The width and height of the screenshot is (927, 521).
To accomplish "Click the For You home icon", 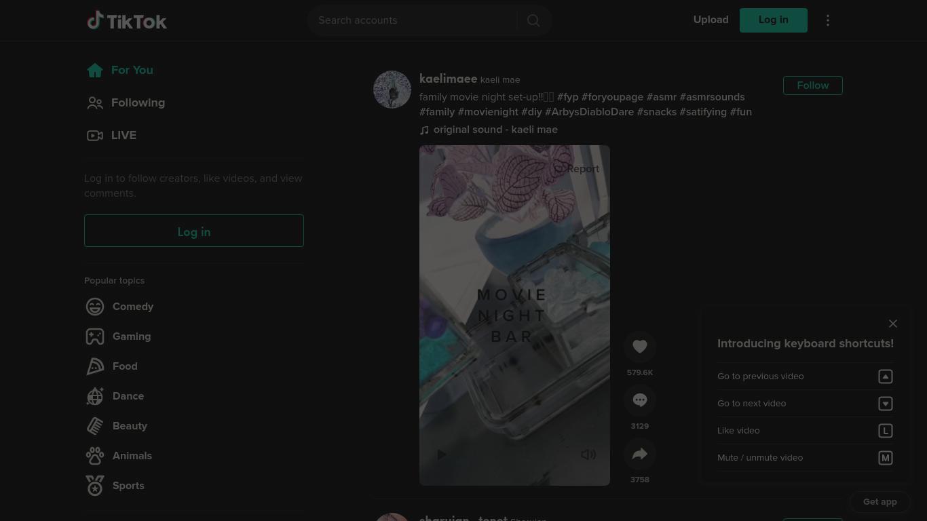I will [x=95, y=70].
